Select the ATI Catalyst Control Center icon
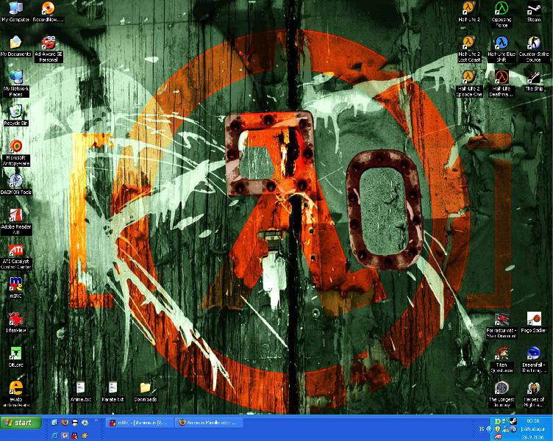The image size is (553, 441). pos(15,257)
